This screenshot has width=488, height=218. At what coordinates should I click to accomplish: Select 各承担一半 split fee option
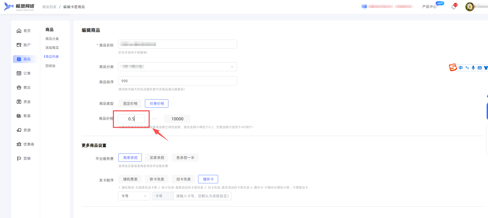[x=185, y=158]
